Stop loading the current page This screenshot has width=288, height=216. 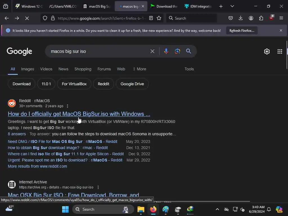[27, 18]
